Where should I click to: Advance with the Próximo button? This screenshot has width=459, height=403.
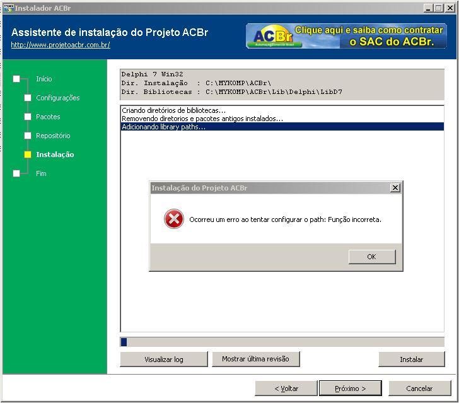pos(350,388)
